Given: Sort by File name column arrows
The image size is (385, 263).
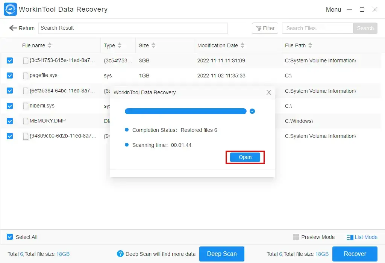Looking at the screenshot, I should (x=50, y=45).
